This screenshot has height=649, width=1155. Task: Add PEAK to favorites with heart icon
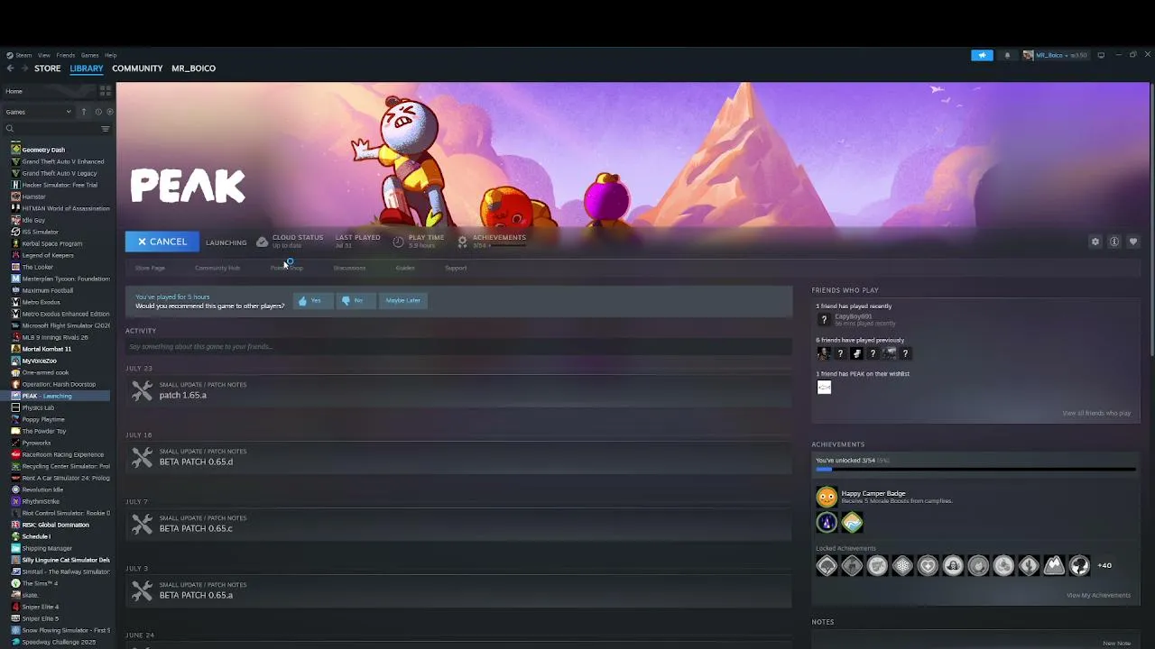[1133, 242]
